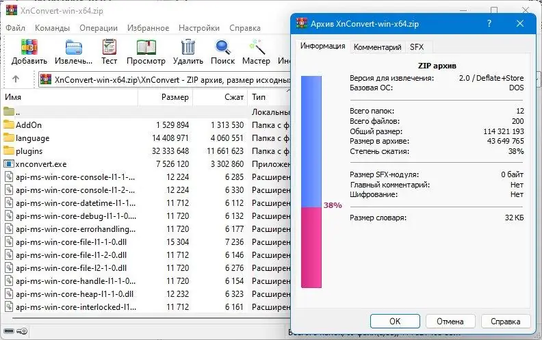The width and height of the screenshot is (542, 340).
Task: Click the drive icon in status bar
Action: click(x=9, y=331)
